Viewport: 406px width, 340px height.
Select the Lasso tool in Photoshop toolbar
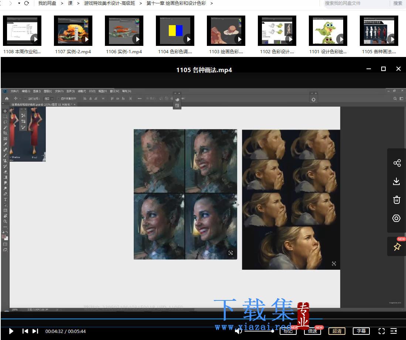[5, 122]
